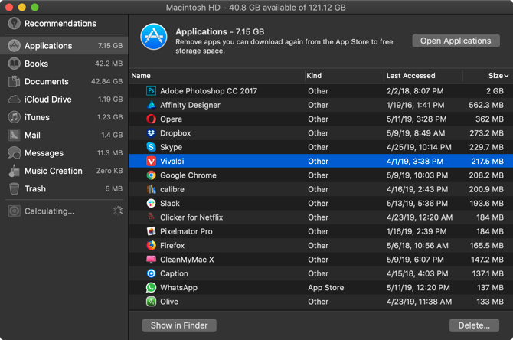The image size is (513, 340).
Task: Click the Show in Finder button
Action: (x=179, y=325)
